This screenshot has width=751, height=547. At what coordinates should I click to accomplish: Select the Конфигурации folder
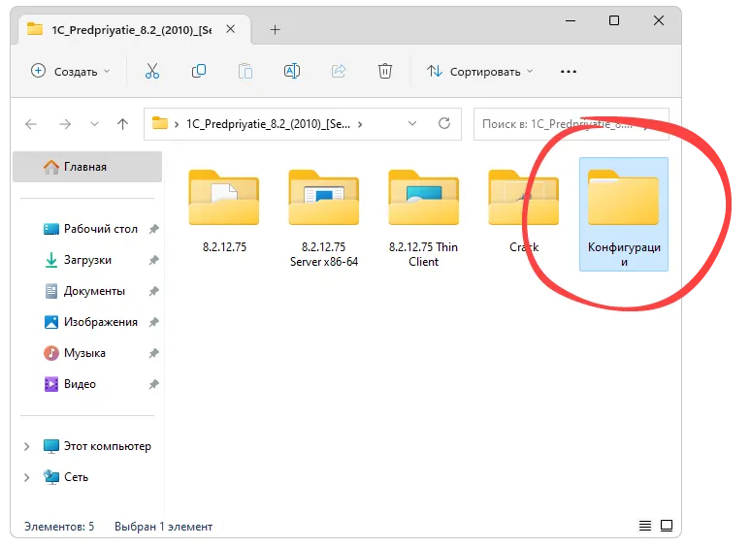624,214
